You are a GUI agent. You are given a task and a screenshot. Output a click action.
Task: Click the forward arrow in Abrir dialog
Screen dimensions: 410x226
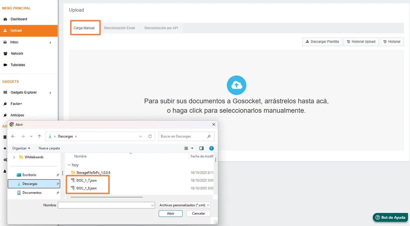23,136
